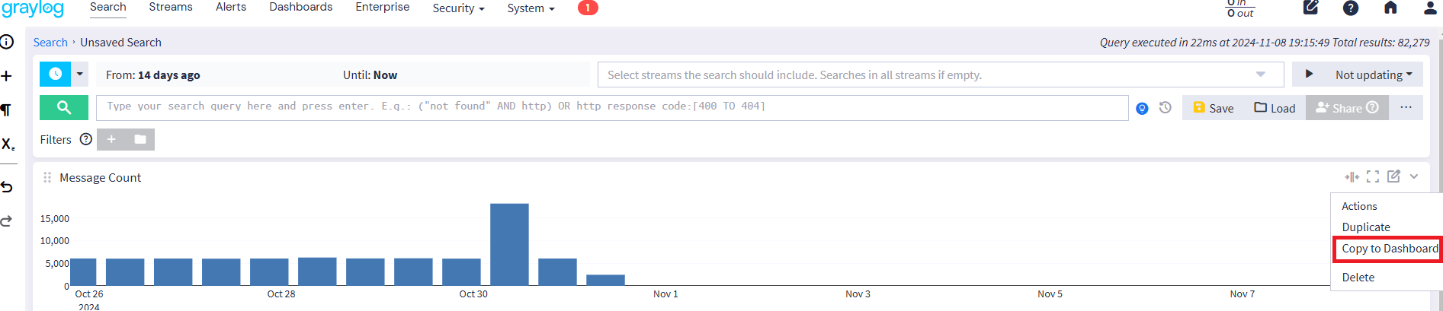Click the Save search button
The height and width of the screenshot is (311, 1443).
[1213, 108]
